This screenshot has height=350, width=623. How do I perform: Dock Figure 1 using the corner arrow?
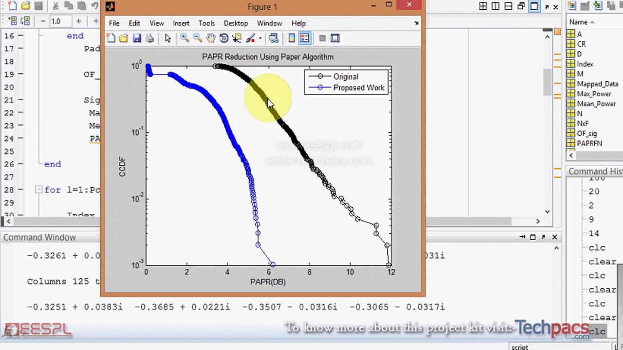click(416, 23)
